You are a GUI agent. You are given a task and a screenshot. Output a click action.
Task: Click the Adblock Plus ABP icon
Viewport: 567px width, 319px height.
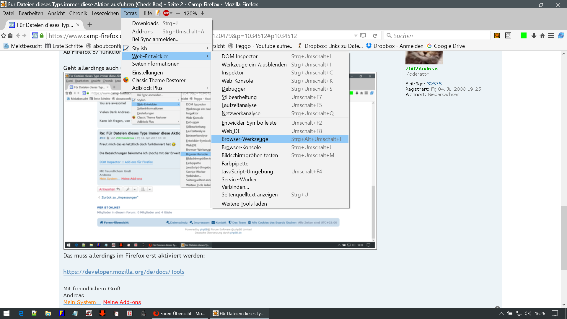click(x=166, y=13)
